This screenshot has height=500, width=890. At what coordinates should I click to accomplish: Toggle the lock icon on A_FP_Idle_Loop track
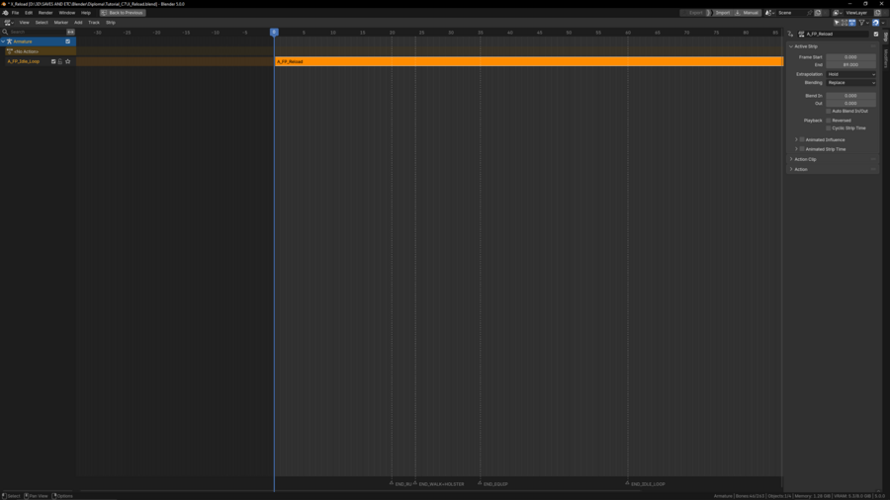pos(60,61)
